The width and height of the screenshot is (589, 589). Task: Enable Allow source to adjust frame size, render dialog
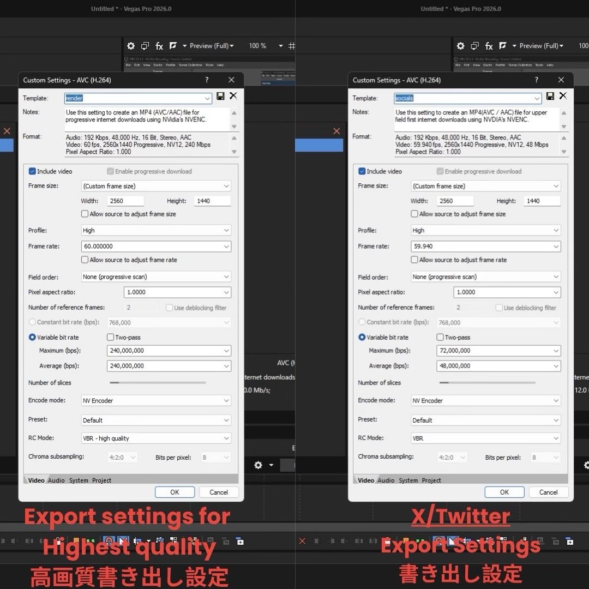coord(85,214)
